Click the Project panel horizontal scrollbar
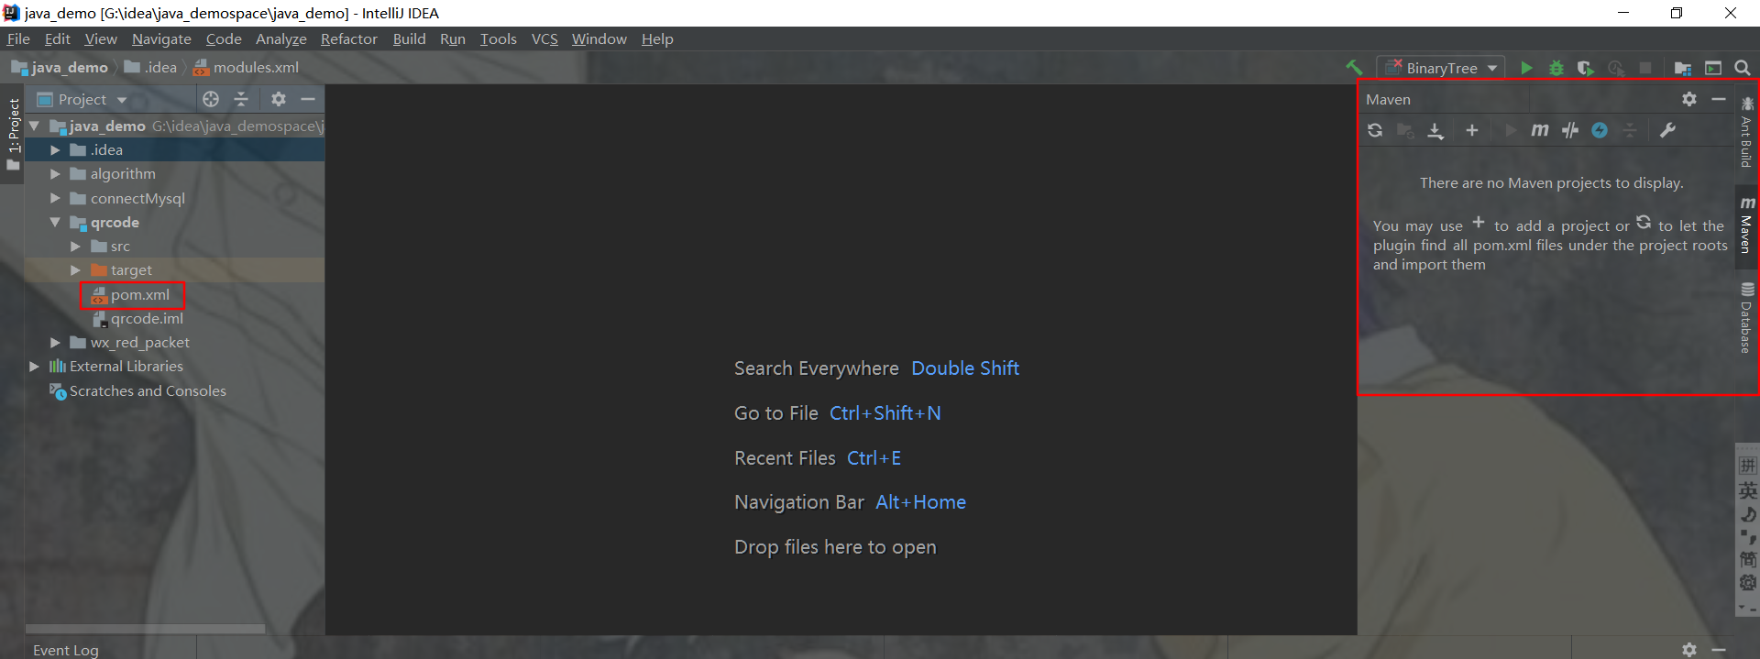This screenshot has width=1760, height=659. tap(145, 629)
